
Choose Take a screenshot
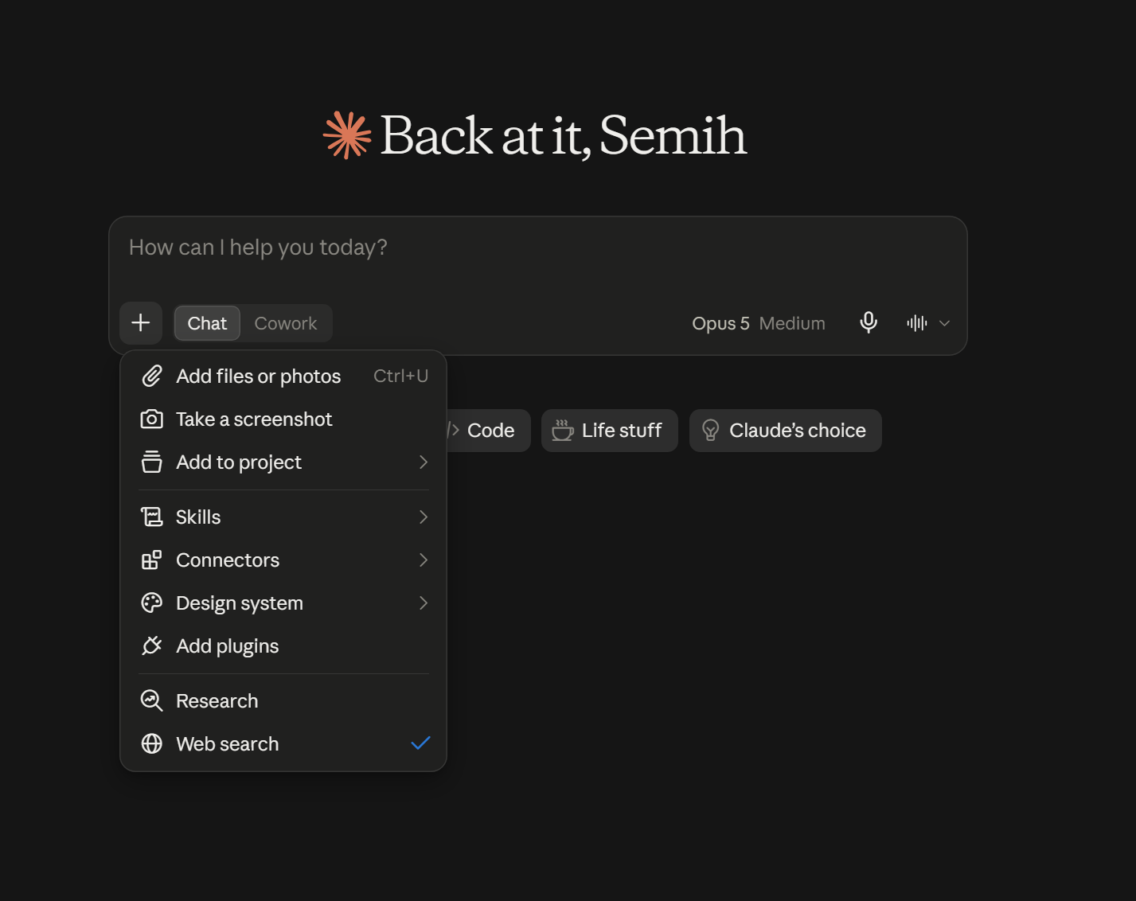click(283, 419)
